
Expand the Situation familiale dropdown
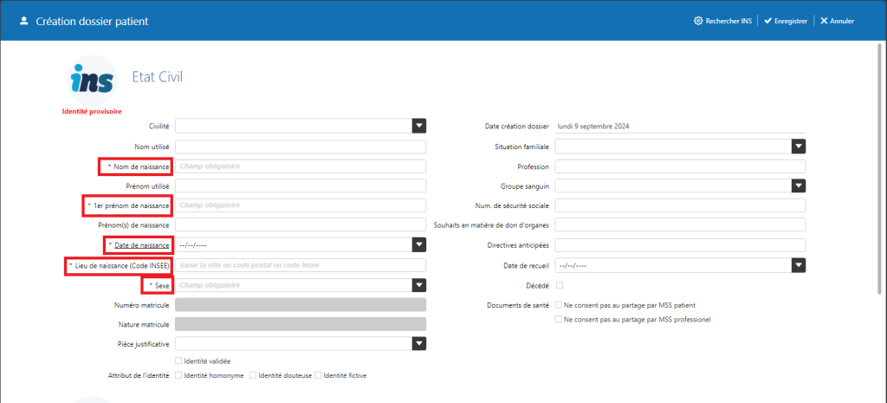799,146
